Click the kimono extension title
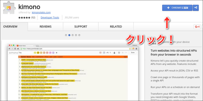 click(x=29, y=7)
